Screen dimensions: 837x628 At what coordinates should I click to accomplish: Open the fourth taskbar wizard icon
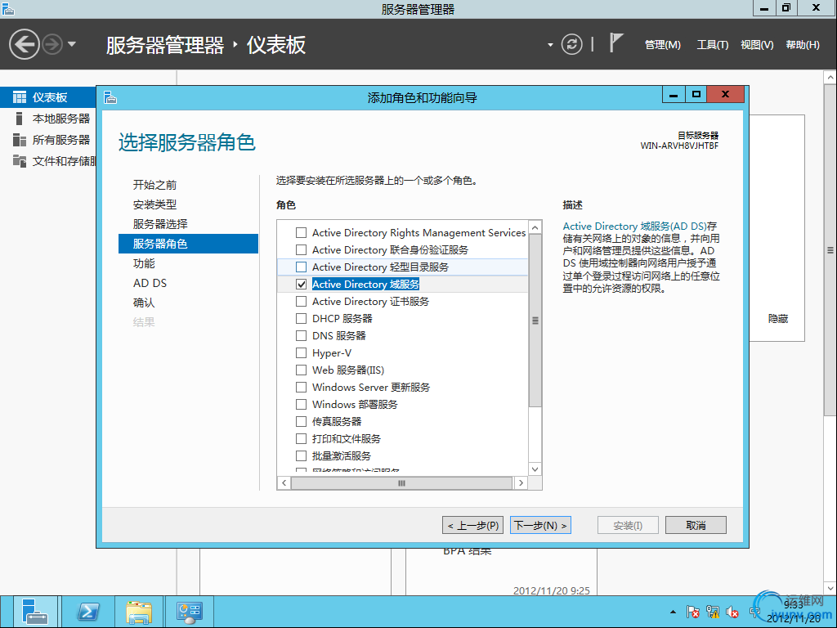[190, 612]
